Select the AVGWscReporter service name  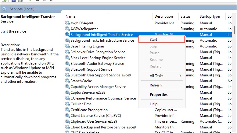pos(84,29)
